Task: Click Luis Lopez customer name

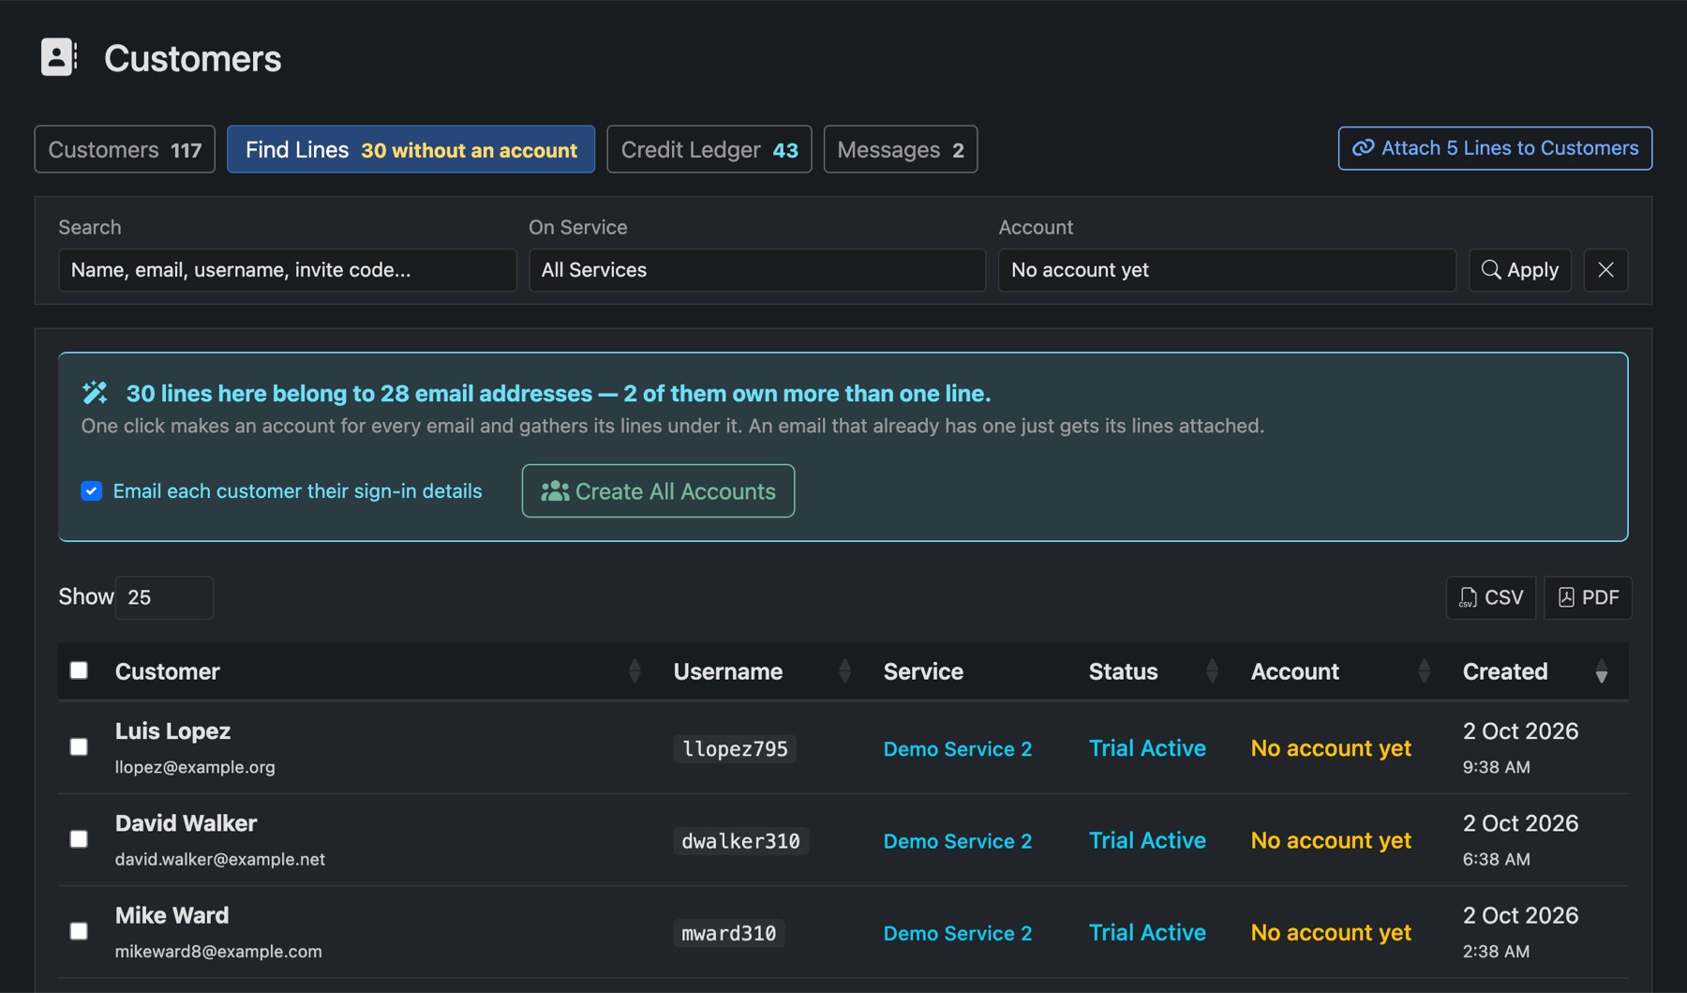Action: point(172,730)
